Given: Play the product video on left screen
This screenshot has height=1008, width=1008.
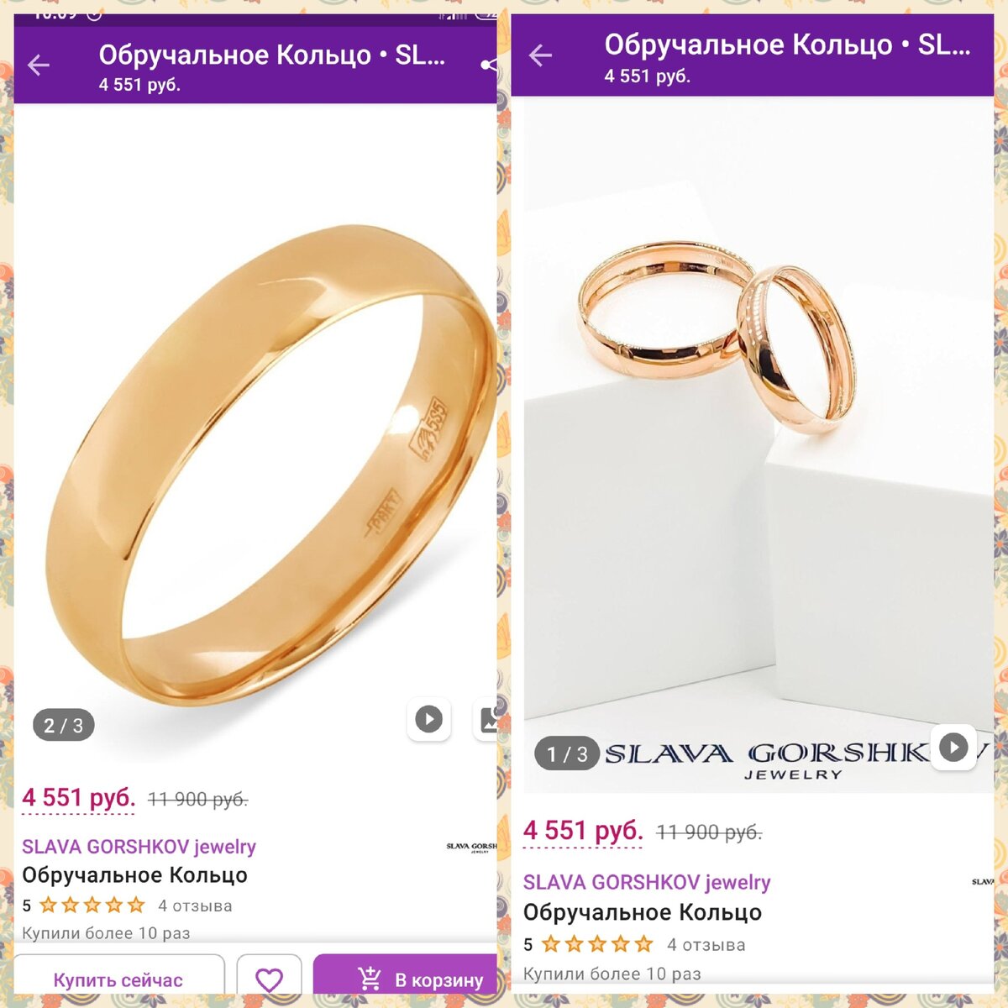Looking at the screenshot, I should pos(429,719).
